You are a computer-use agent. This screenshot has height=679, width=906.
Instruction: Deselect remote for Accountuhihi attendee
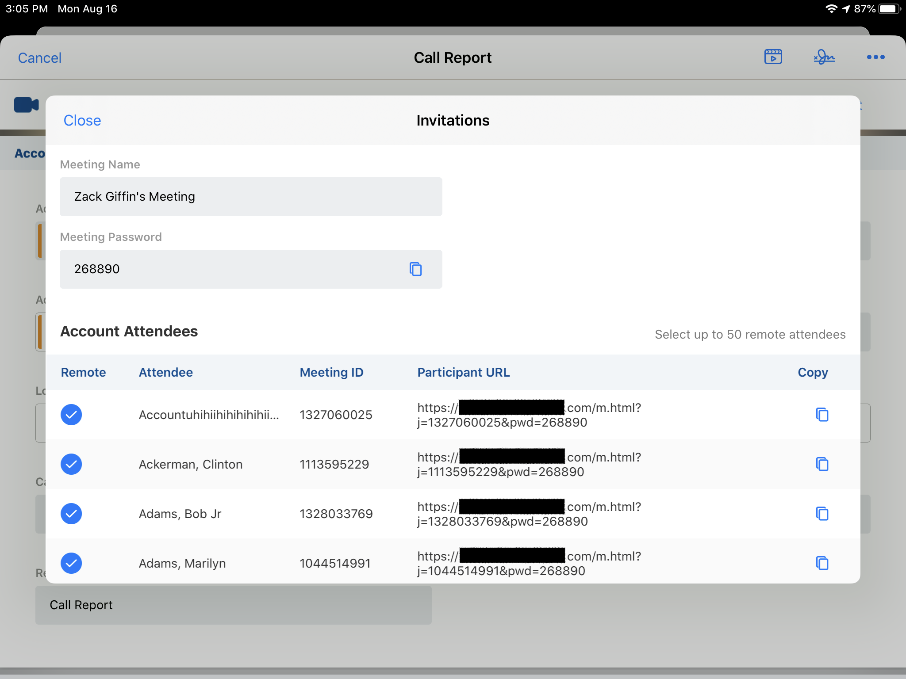coord(71,415)
